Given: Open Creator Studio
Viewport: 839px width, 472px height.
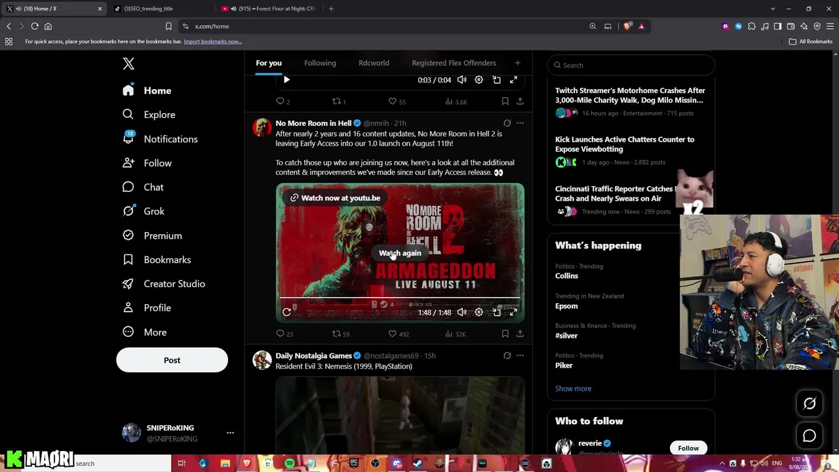Looking at the screenshot, I should point(164,284).
